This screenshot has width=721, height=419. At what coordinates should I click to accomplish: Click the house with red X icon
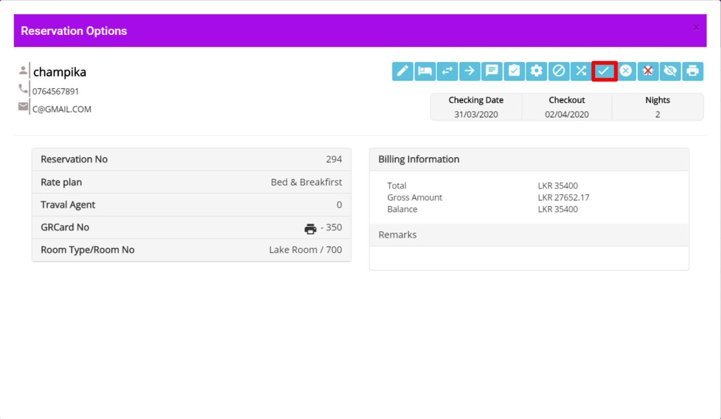tap(648, 71)
